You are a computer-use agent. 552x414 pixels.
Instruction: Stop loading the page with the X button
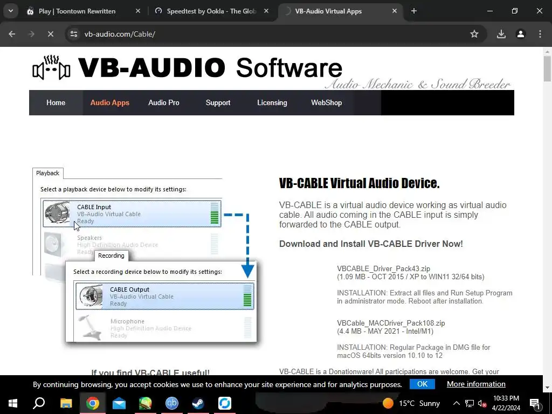50,34
